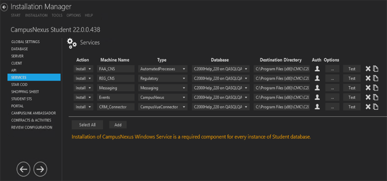
Task: Delete the FAA_CNS service row with X
Action: click(368, 69)
